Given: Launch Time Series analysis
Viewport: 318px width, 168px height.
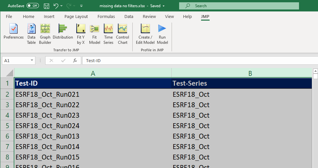Looking at the screenshot, I should coord(108,33).
